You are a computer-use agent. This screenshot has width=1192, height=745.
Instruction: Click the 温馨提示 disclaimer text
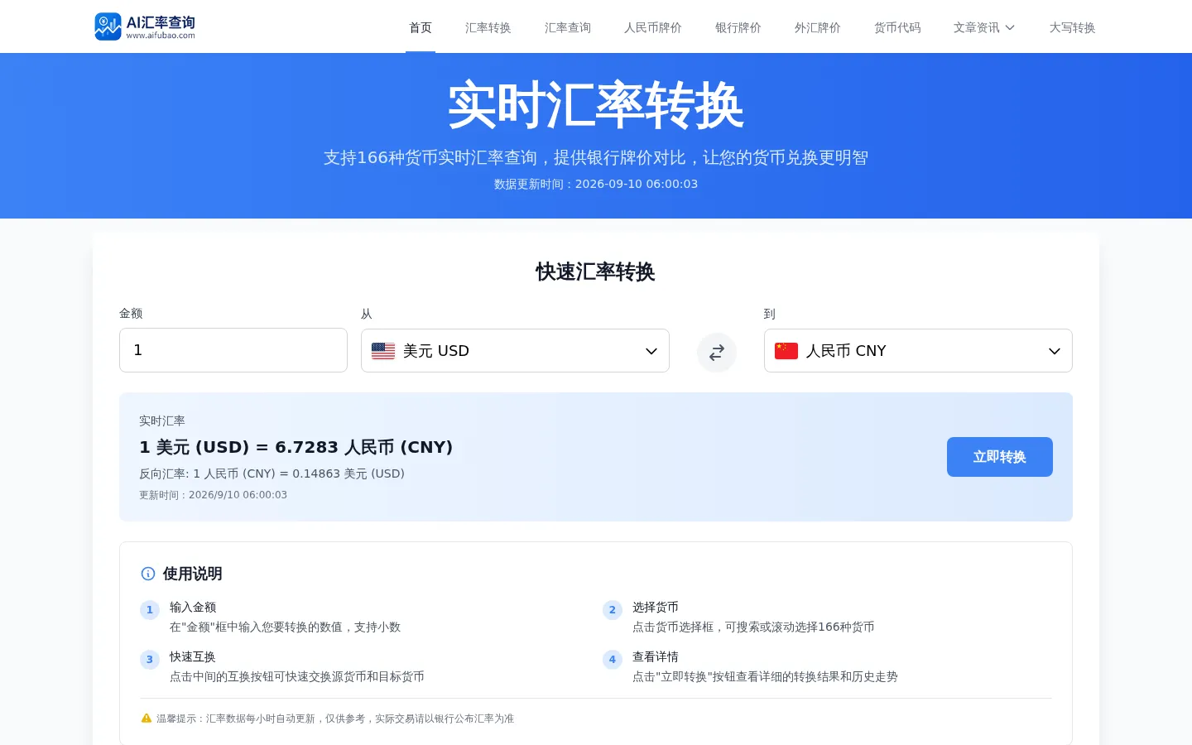[335, 719]
